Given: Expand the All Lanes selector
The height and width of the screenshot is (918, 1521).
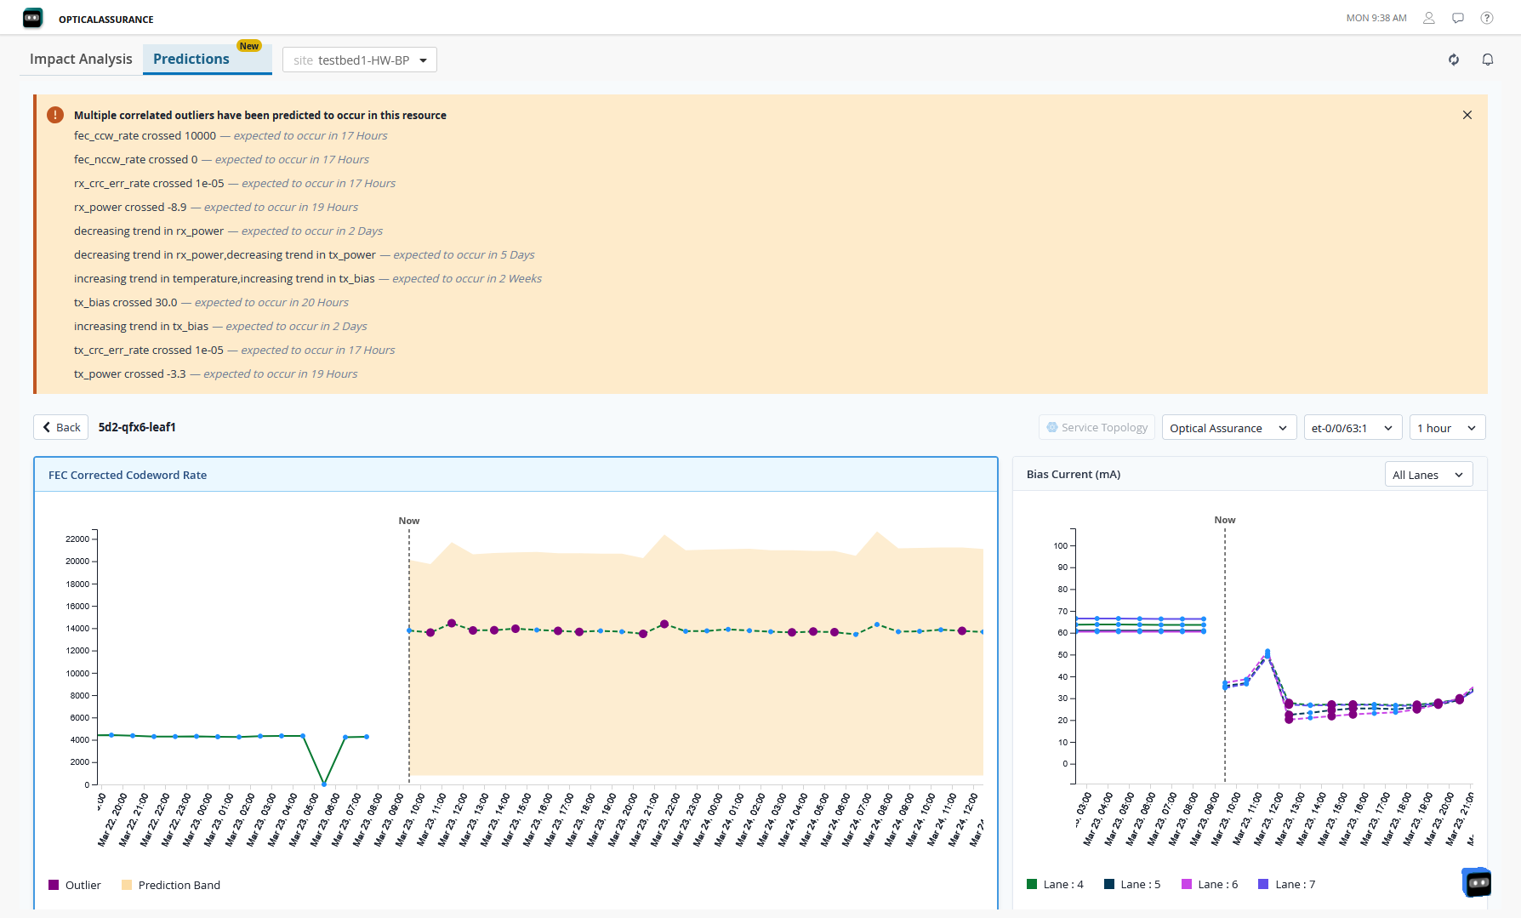Looking at the screenshot, I should [1428, 474].
